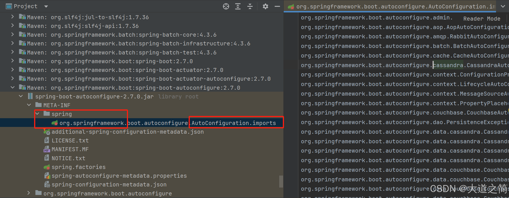Expand Maven spring-batch-infrastructure:4.3.6 library
Image resolution: width=509 pixels, height=198 pixels.
pyautogui.click(x=12, y=43)
